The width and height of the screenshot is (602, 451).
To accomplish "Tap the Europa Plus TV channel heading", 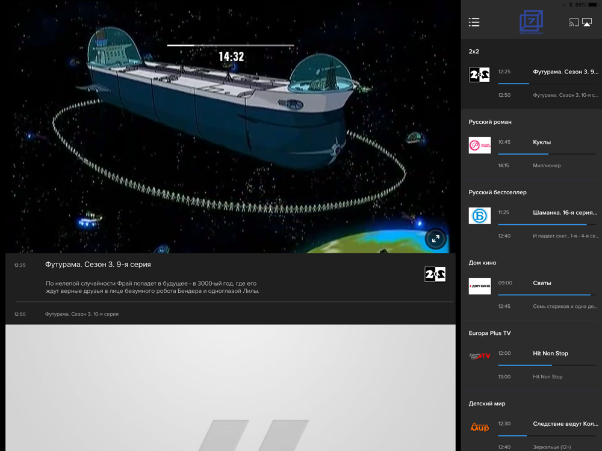I will [x=489, y=333].
